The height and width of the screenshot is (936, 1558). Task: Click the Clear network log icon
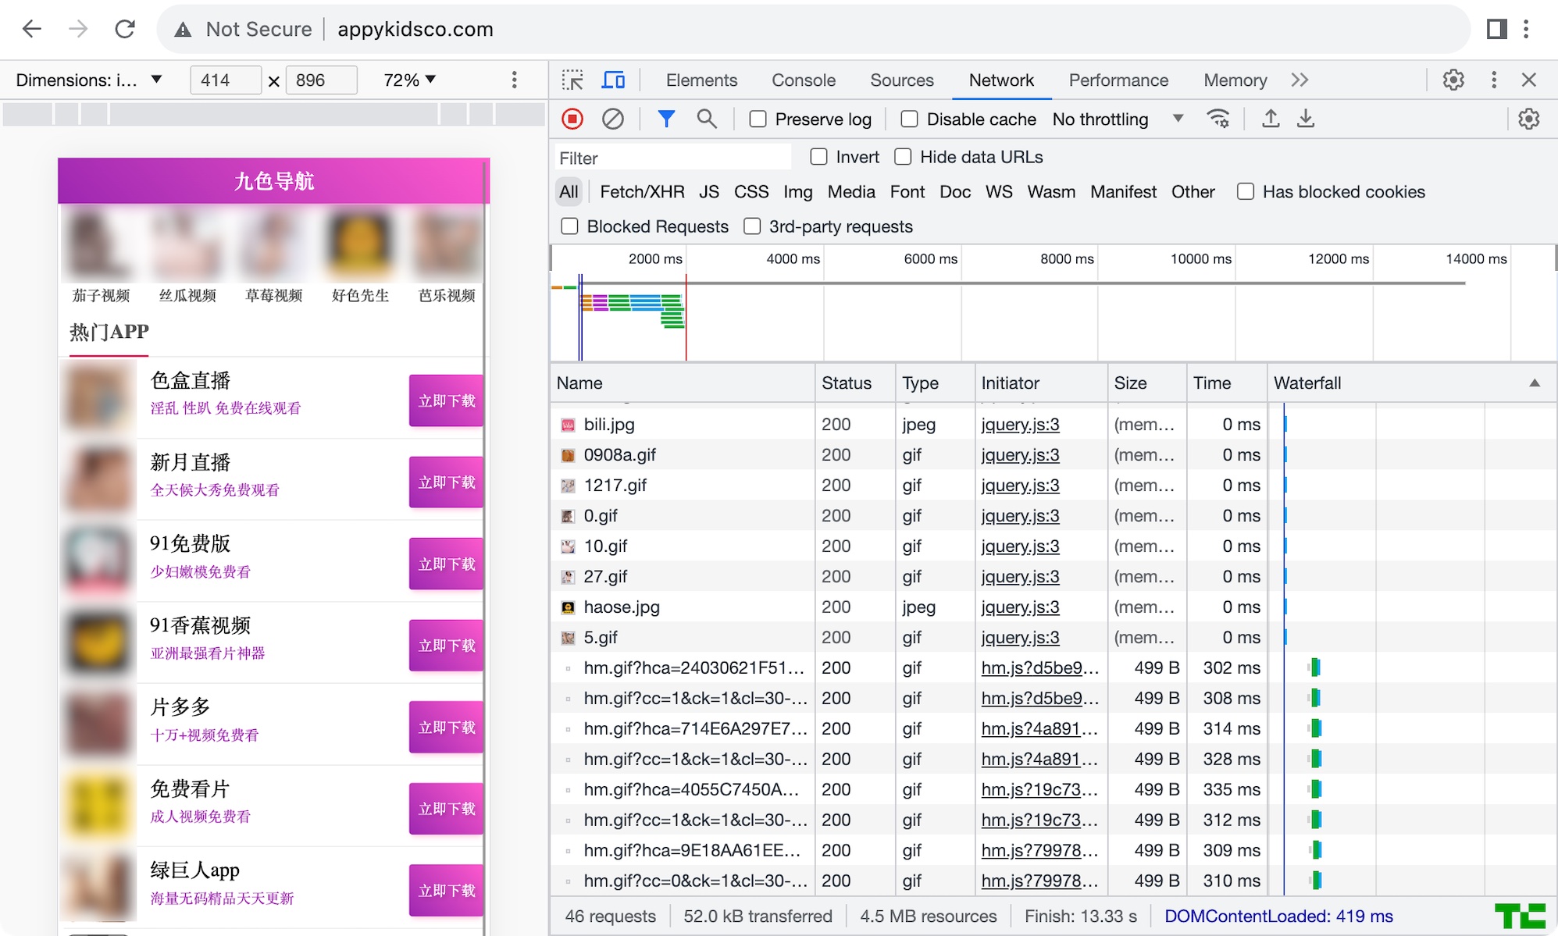point(612,118)
